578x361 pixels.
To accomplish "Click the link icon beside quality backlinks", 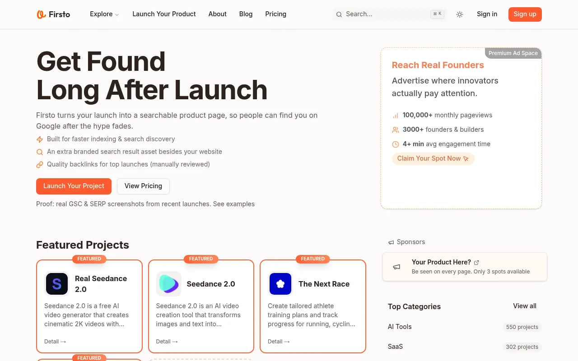I will [40, 165].
